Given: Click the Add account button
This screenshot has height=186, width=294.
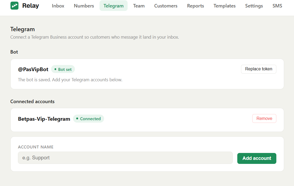Looking at the screenshot, I should click(257, 158).
